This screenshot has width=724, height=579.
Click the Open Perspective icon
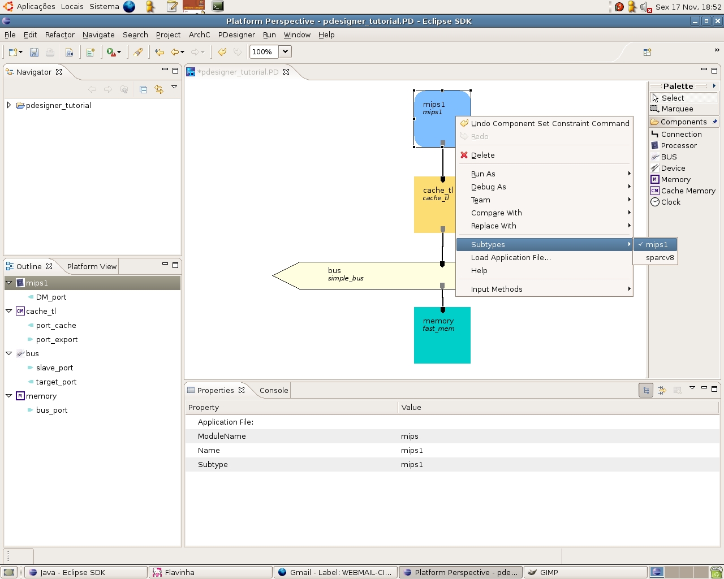647,52
